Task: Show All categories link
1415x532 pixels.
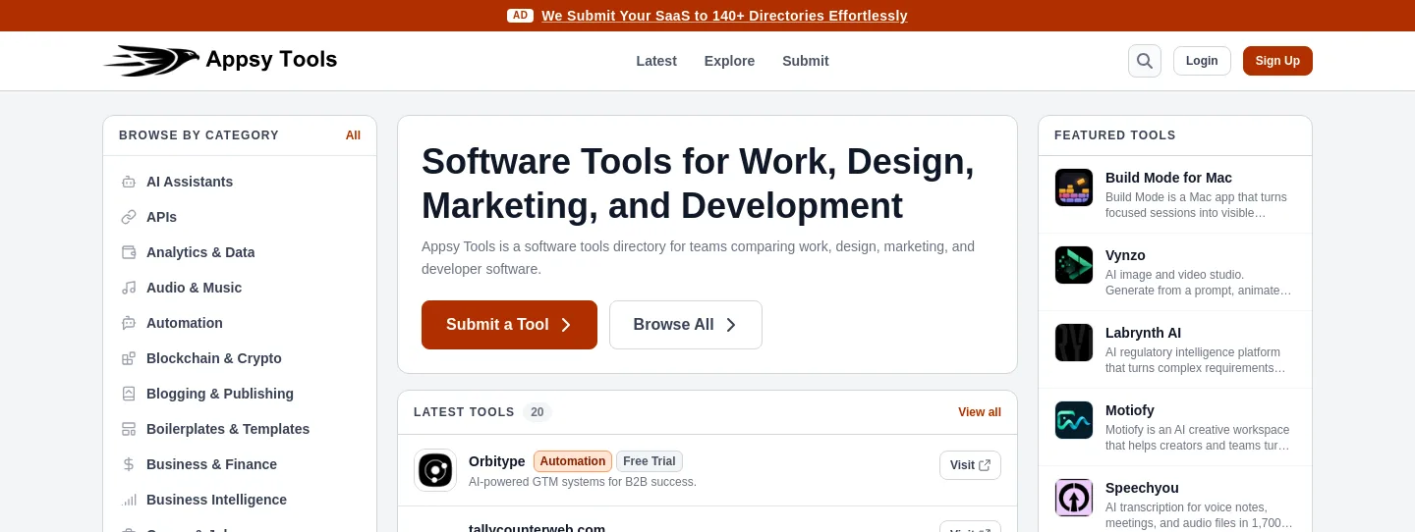Action: coord(353,135)
